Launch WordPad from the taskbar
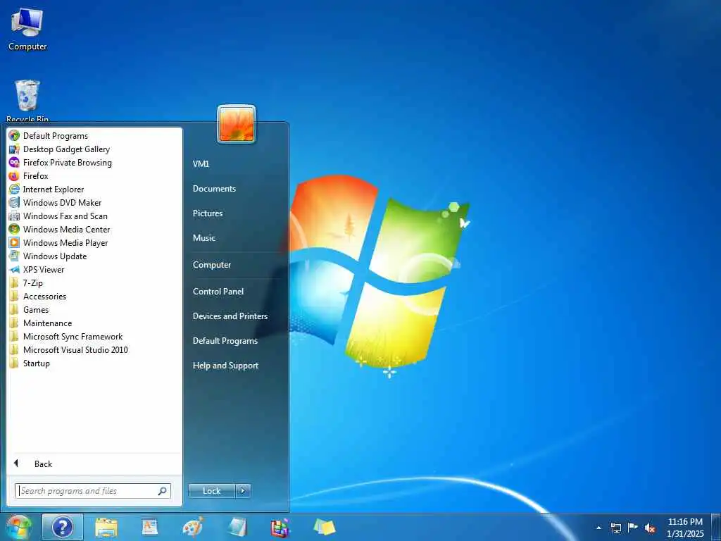 (150, 527)
